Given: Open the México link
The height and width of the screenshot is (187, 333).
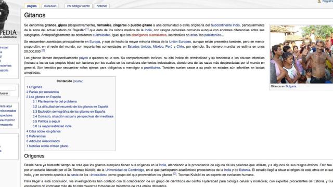Looking at the screenshot, I should (x=158, y=47).
